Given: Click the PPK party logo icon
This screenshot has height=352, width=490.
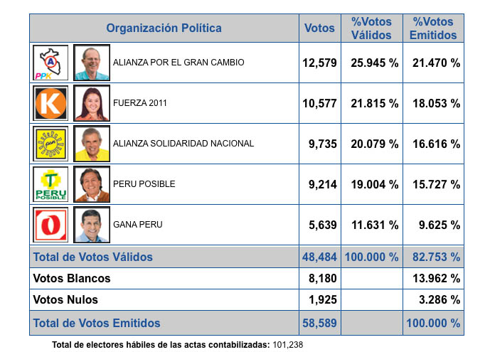Looking at the screenshot, I should pyautogui.click(x=51, y=63).
